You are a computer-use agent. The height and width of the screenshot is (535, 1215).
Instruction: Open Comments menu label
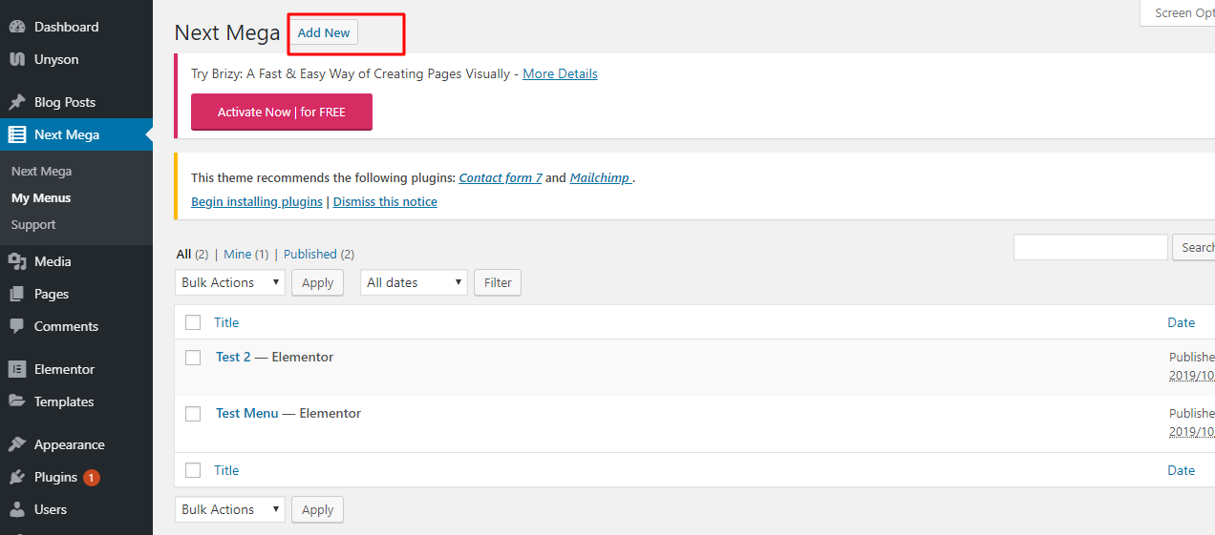coord(66,326)
